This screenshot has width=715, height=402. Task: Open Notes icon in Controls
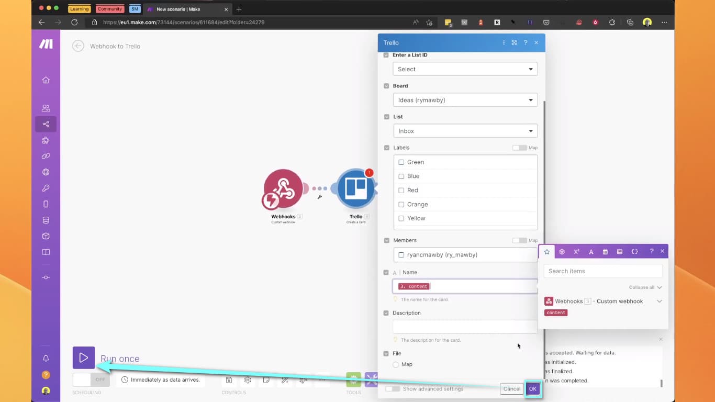[x=266, y=380]
